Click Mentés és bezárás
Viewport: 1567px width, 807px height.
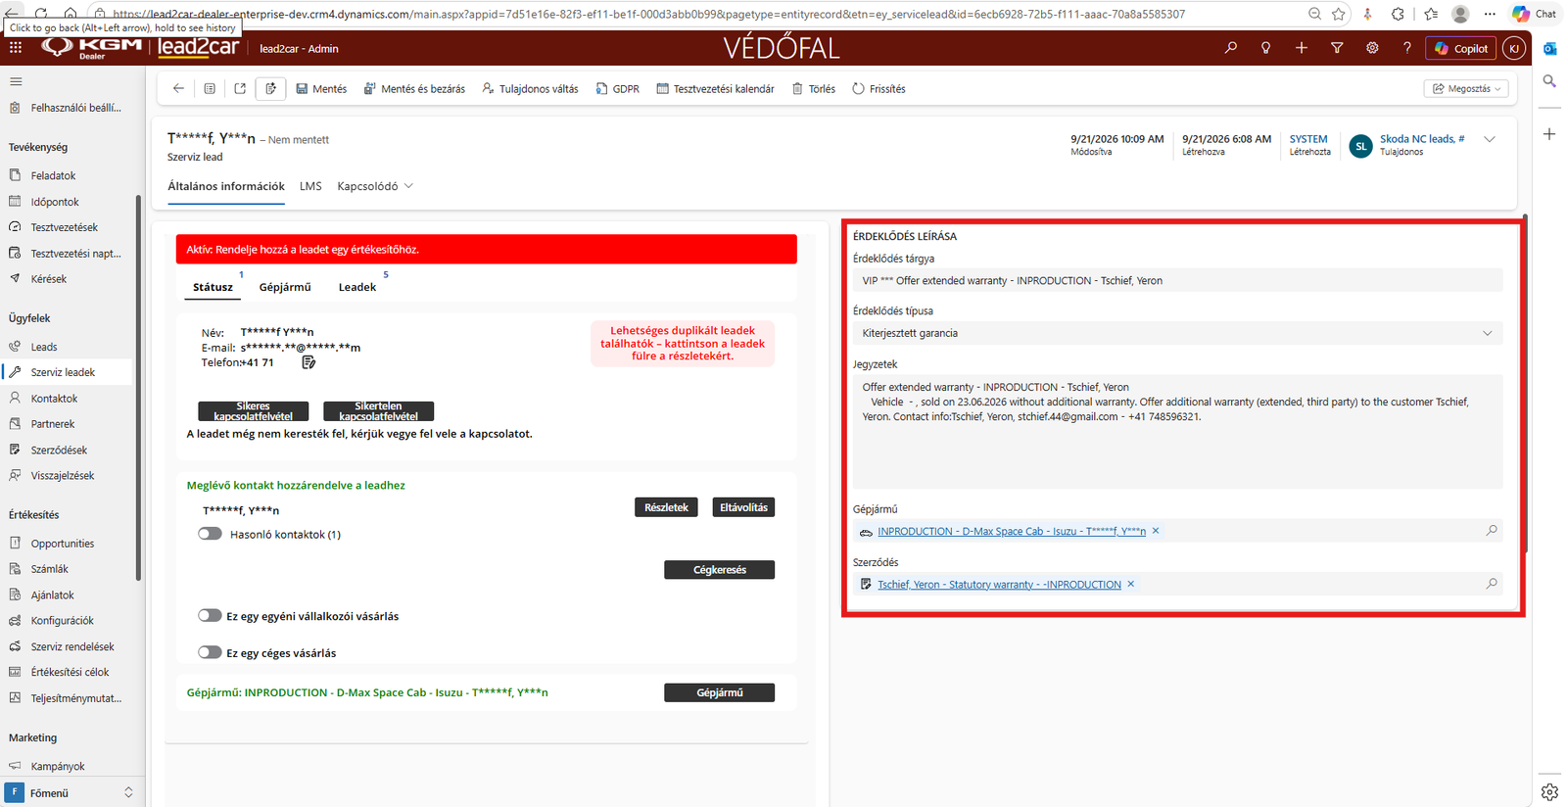[414, 88]
